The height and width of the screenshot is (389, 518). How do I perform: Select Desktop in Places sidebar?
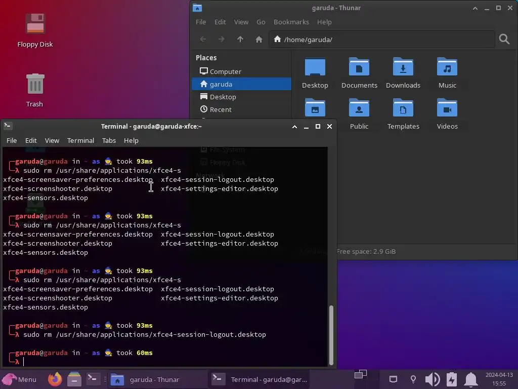pyautogui.click(x=241, y=97)
